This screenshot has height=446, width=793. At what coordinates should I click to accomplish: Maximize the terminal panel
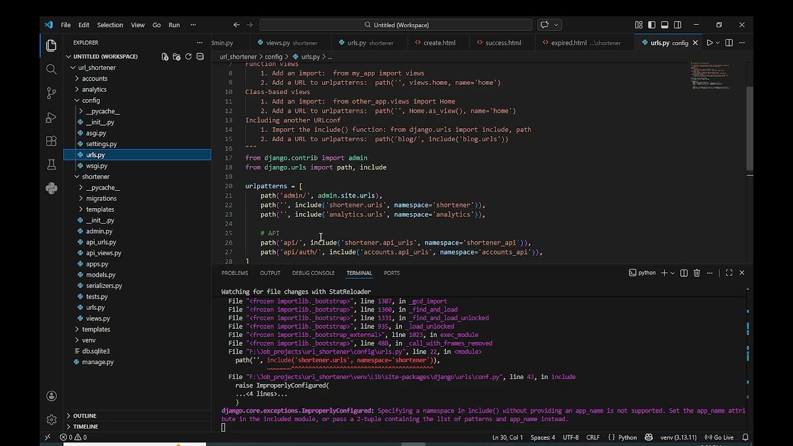click(x=729, y=273)
